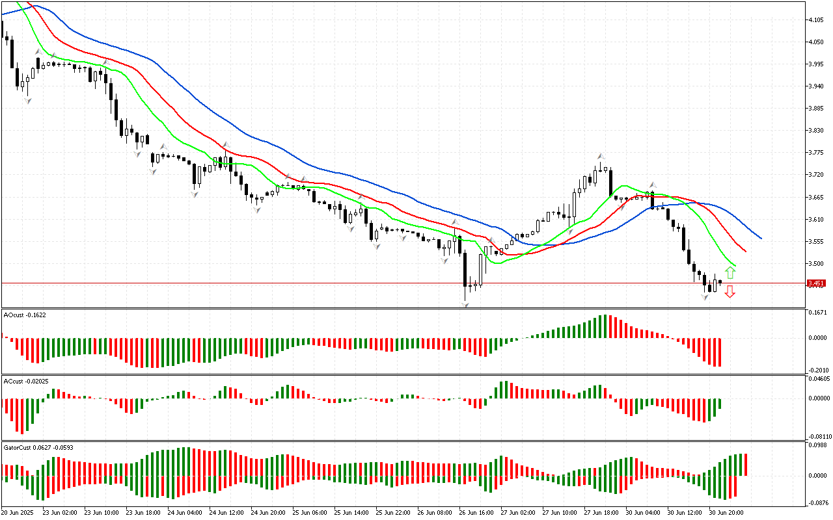Click the red down arrow signal
833x520 pixels.
coord(730,292)
